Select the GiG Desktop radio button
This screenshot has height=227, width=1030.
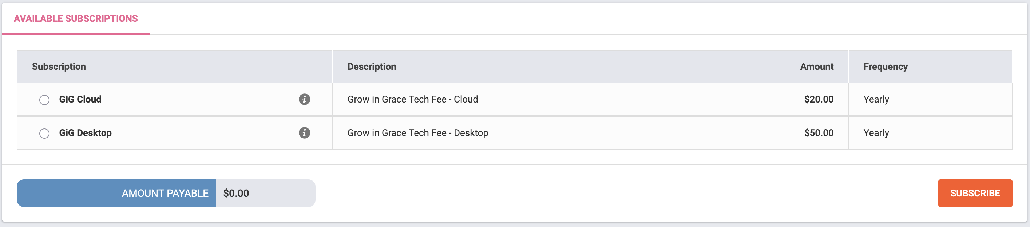(x=44, y=134)
